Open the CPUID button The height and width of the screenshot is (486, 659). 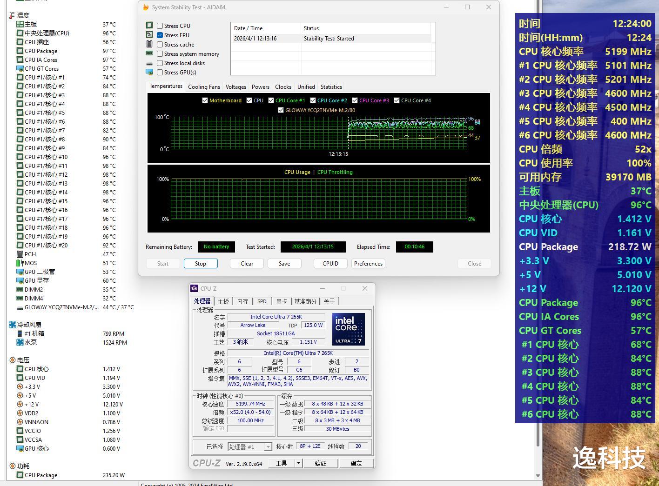point(330,264)
